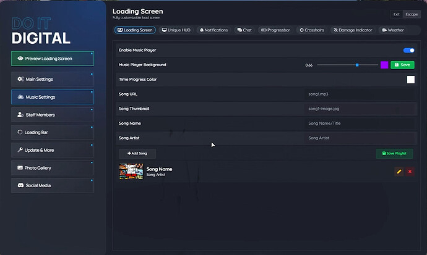Switch to the Loading Screen tab

(x=135, y=30)
